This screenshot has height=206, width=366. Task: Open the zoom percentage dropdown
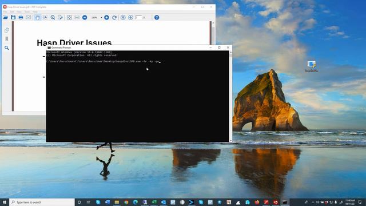tap(101, 18)
